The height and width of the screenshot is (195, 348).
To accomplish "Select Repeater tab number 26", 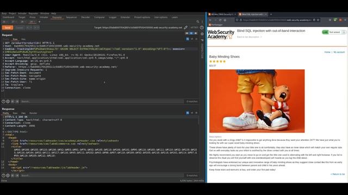I will tap(4, 22).
